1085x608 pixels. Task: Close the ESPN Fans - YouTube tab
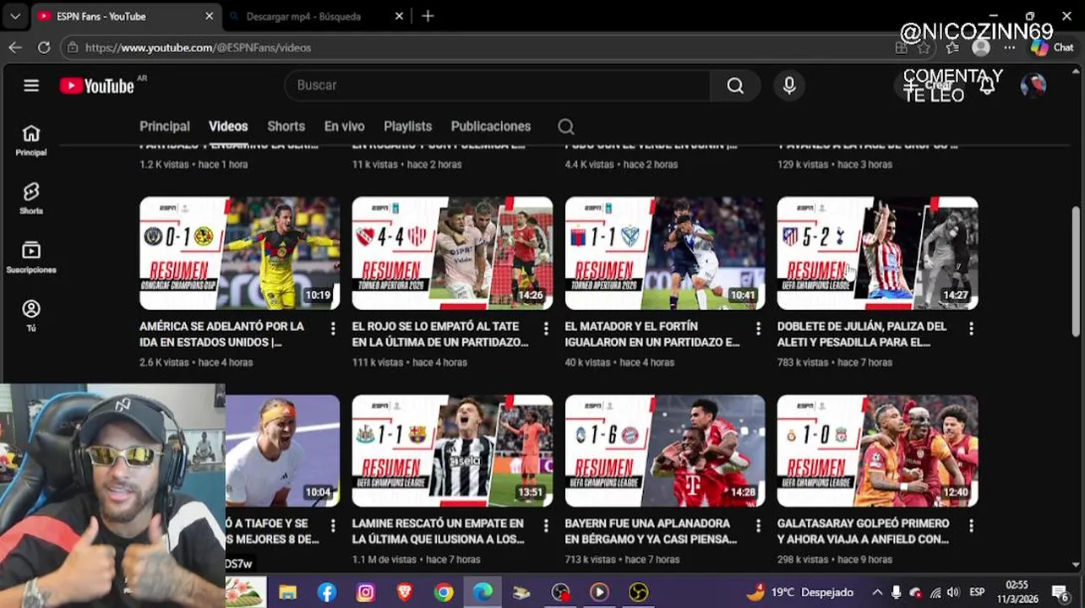pyautogui.click(x=210, y=16)
